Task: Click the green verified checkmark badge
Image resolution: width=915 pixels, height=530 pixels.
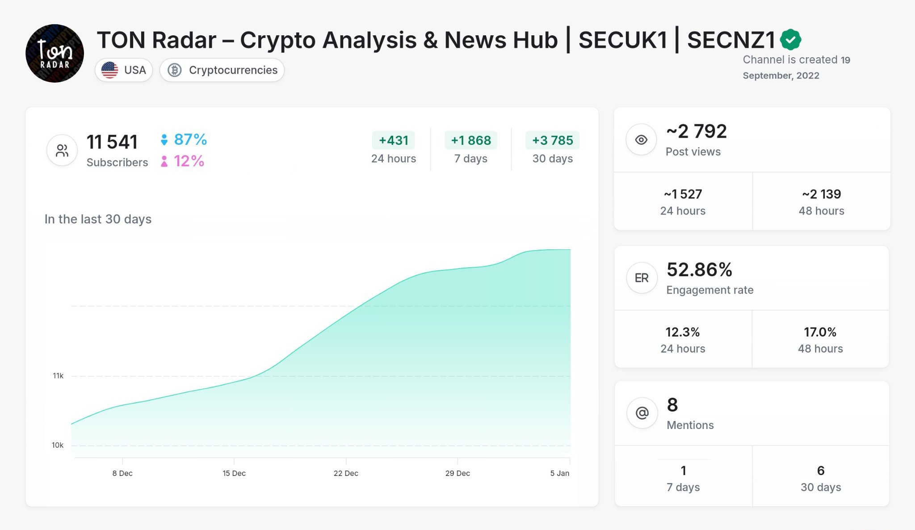Action: click(x=790, y=39)
